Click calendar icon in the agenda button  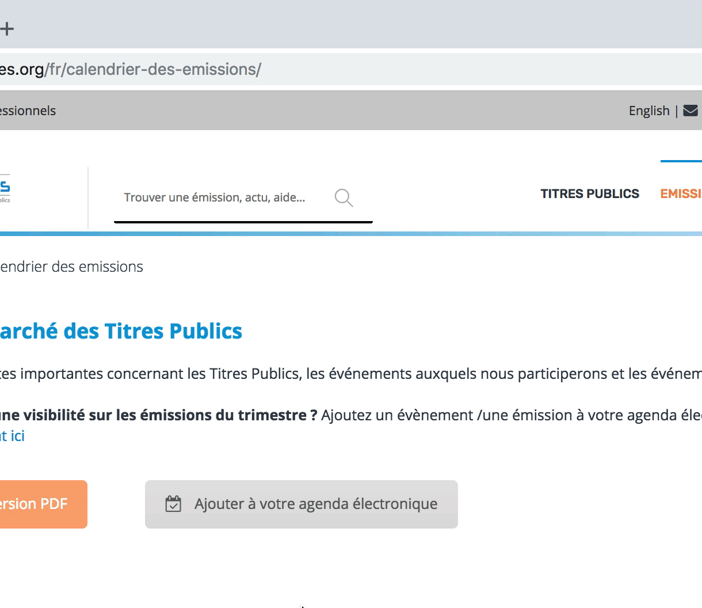(173, 504)
